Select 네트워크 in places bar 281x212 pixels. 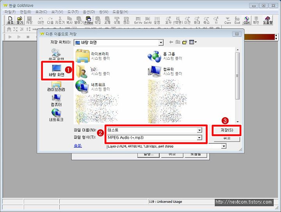(56, 115)
